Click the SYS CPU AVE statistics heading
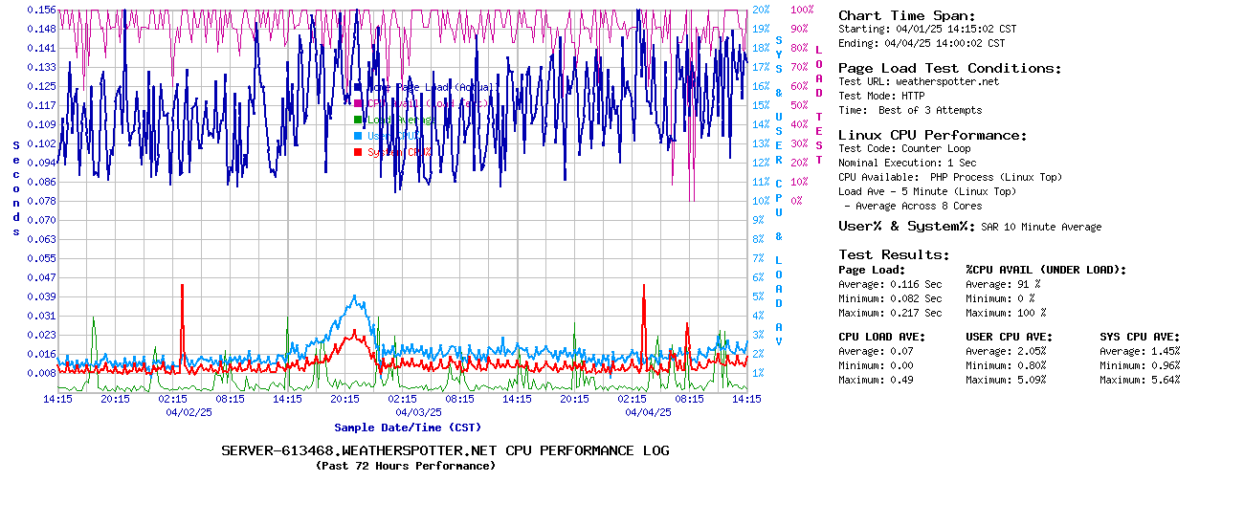 pyautogui.click(x=1140, y=337)
